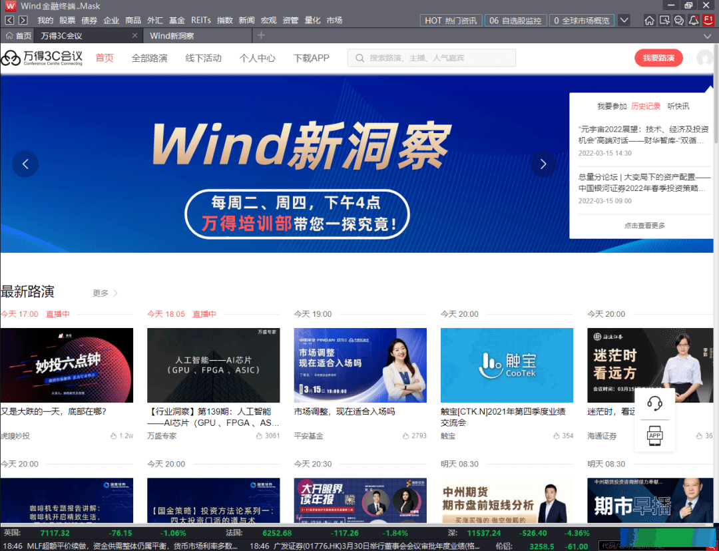This screenshot has width=719, height=551.
Task: Click the 06 自选股监控 button
Action: (515, 21)
